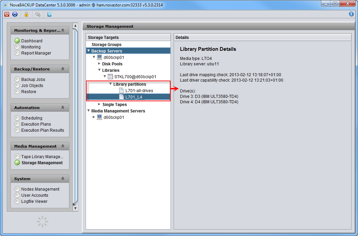The height and width of the screenshot is (236, 358).
Task: Click the blue info icon at the toolbar's right end
Action: (351, 14)
